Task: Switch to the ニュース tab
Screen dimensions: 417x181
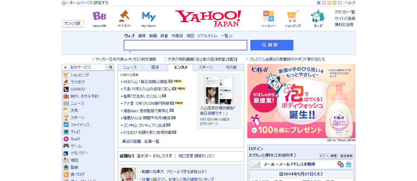Action: 130,67
